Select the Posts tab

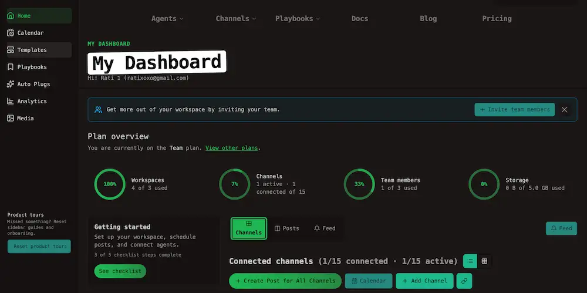[287, 228]
